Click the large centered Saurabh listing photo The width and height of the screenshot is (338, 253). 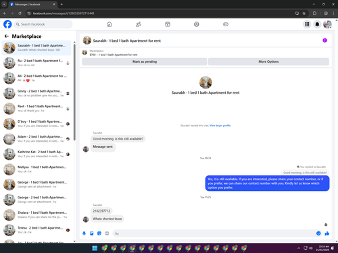(x=206, y=82)
